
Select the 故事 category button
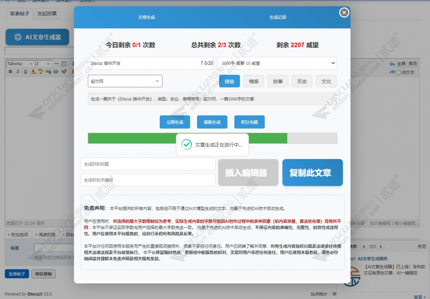278,81
